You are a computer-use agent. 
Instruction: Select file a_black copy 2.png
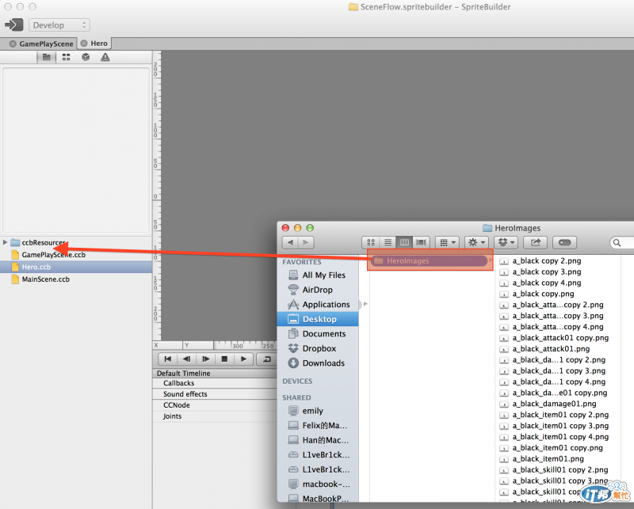[547, 261]
